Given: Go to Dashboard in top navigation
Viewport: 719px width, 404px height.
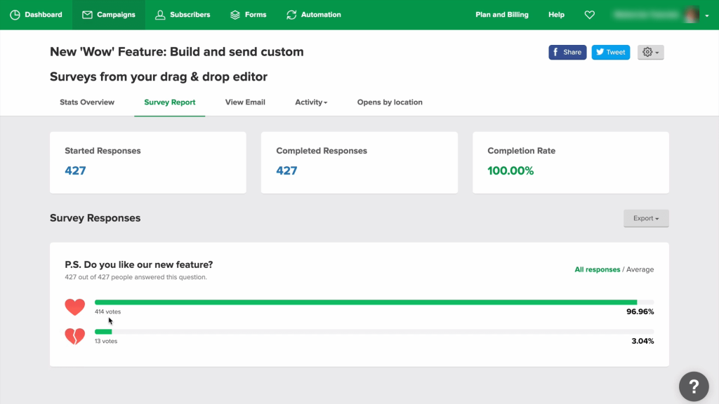Looking at the screenshot, I should click(36, 15).
